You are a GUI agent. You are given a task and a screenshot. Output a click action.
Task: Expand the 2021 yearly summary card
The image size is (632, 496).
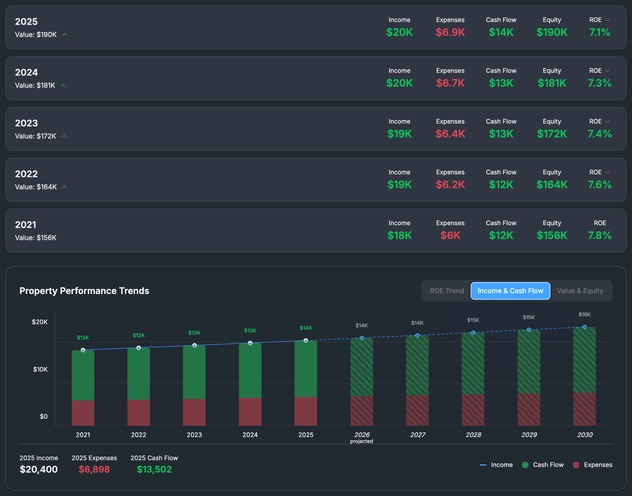[x=316, y=231]
